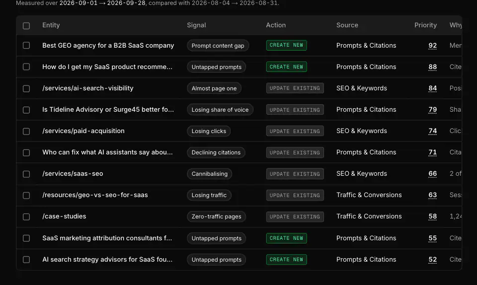Click CREATE NEW for How do I get row

click(286, 67)
